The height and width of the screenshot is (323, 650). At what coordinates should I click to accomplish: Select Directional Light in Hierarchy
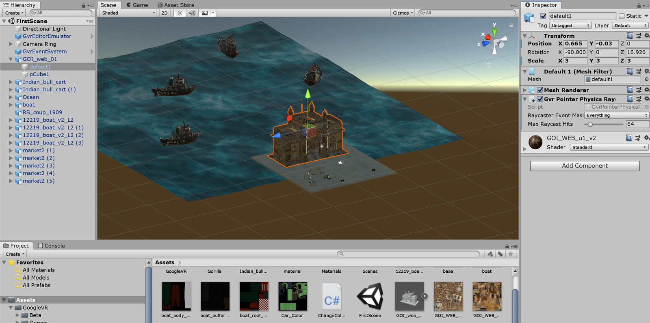point(44,29)
